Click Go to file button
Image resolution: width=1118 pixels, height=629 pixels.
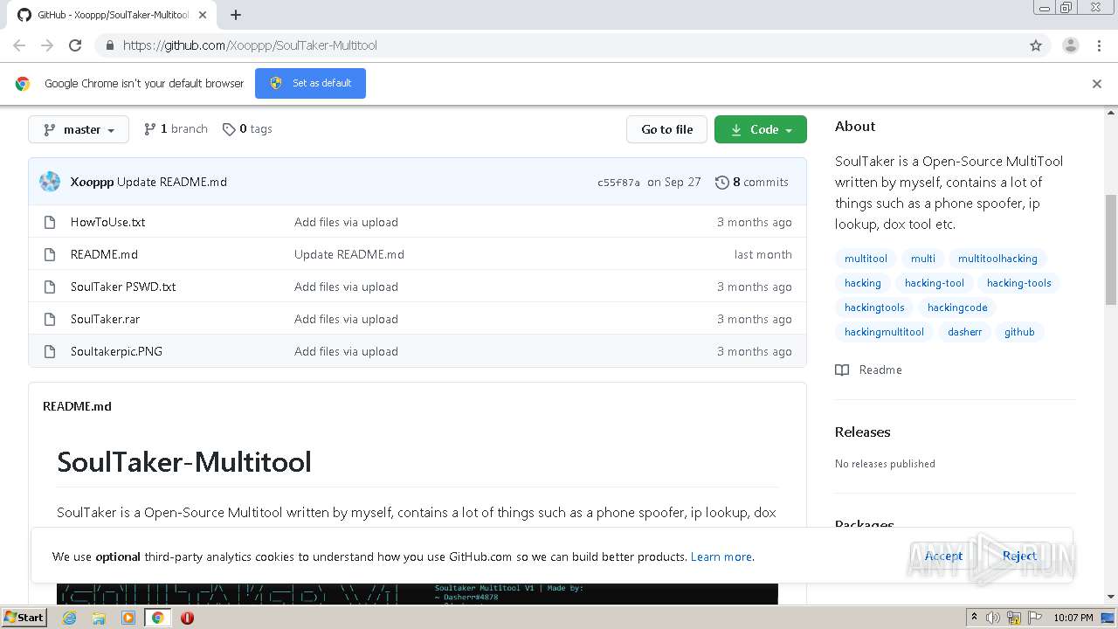666,129
